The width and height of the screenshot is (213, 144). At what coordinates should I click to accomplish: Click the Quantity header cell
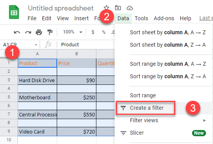click(x=106, y=63)
